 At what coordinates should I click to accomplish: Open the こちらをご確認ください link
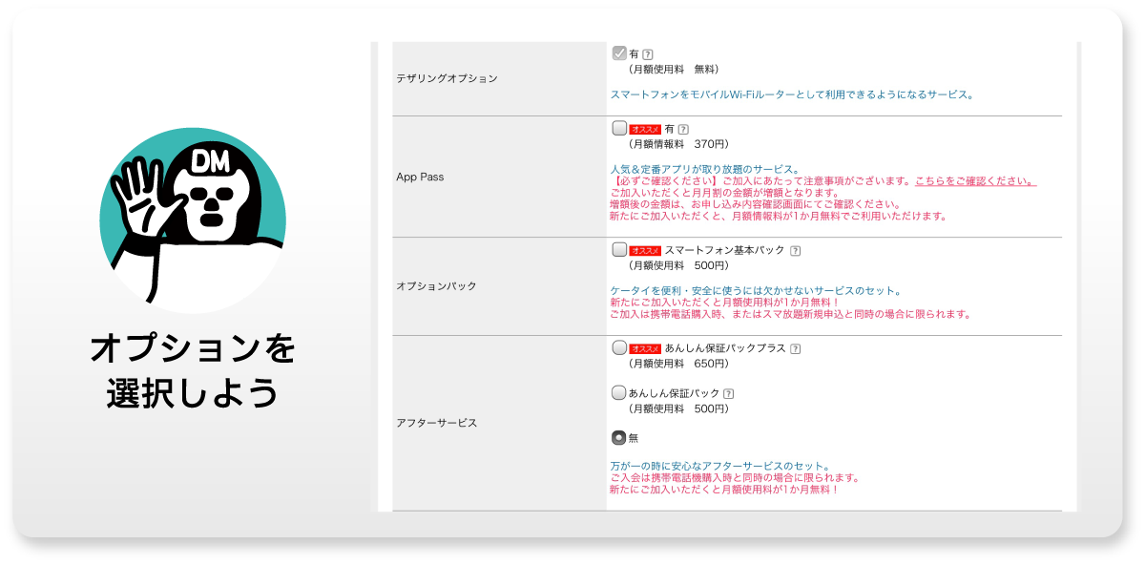[975, 181]
